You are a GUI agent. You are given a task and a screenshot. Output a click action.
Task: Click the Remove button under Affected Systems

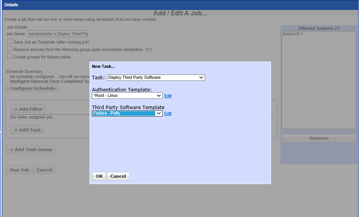pyautogui.click(x=319, y=138)
